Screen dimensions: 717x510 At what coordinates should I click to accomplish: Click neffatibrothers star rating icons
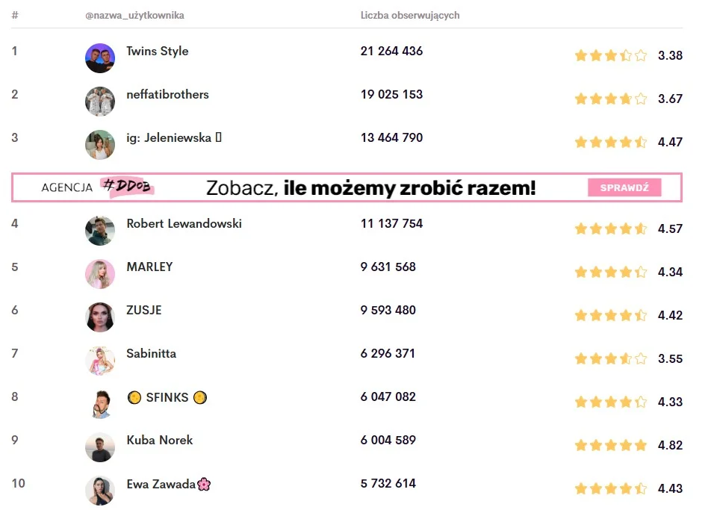(x=610, y=99)
